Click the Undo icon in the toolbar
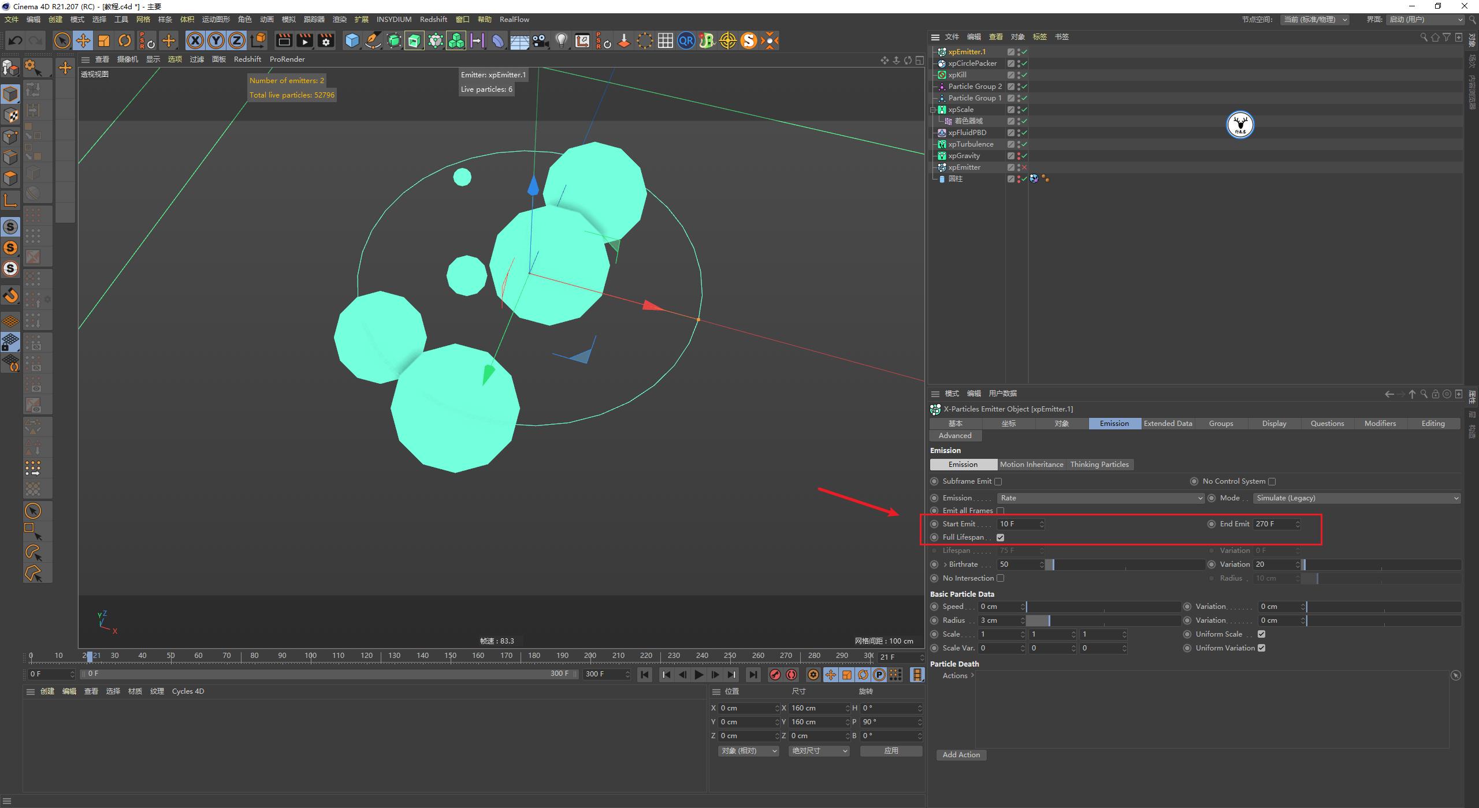The image size is (1479, 808). point(16,40)
